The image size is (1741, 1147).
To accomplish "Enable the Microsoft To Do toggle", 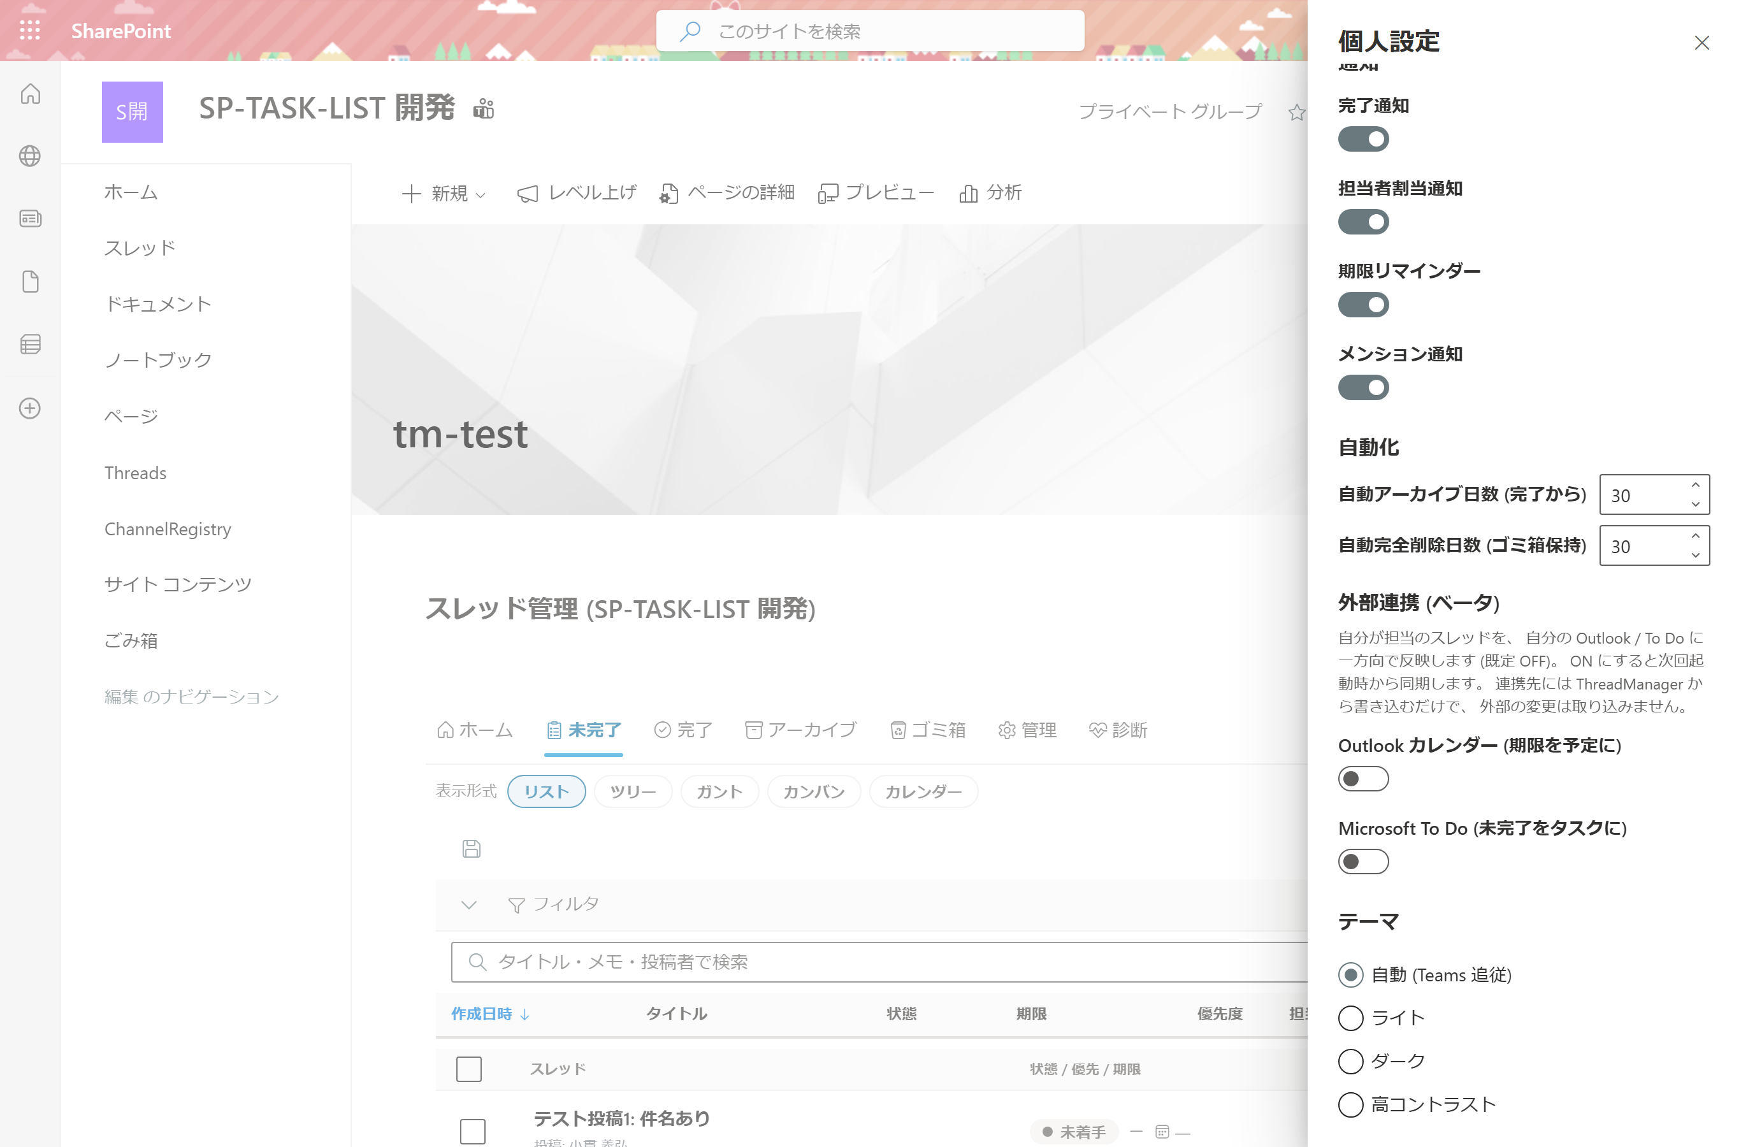I will [x=1364, y=862].
